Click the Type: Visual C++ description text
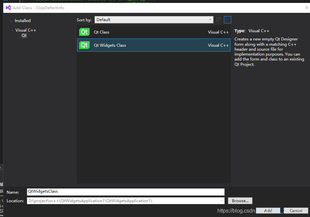 [x=252, y=31]
